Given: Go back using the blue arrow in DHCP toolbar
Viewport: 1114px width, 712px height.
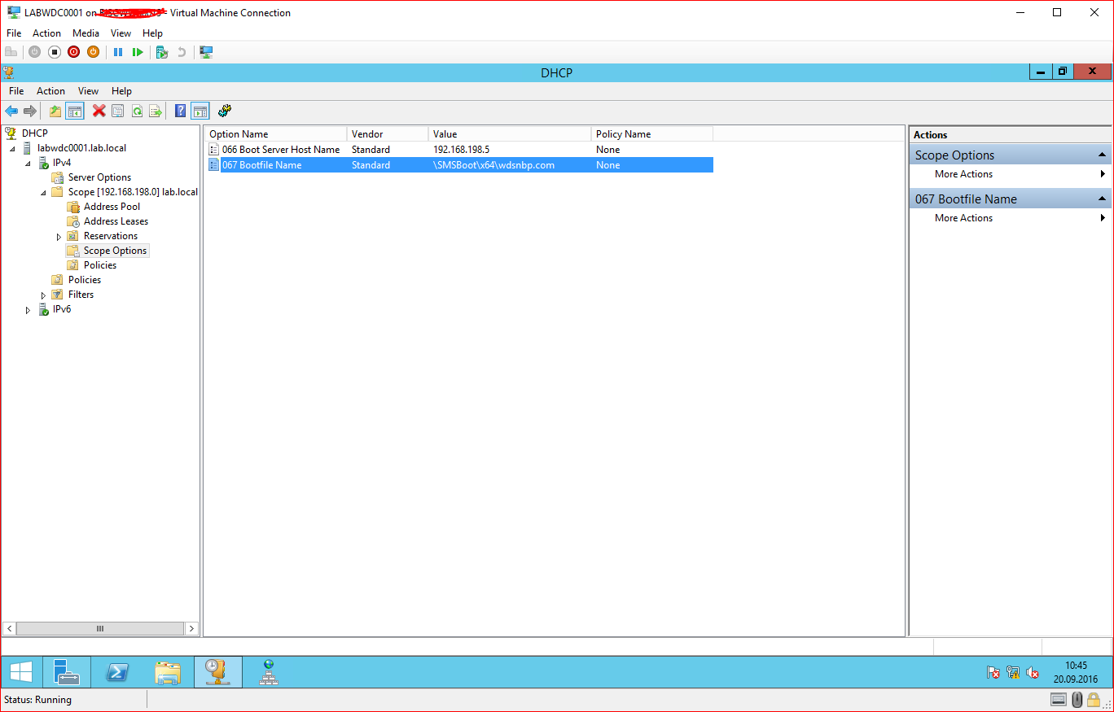Looking at the screenshot, I should pos(11,111).
